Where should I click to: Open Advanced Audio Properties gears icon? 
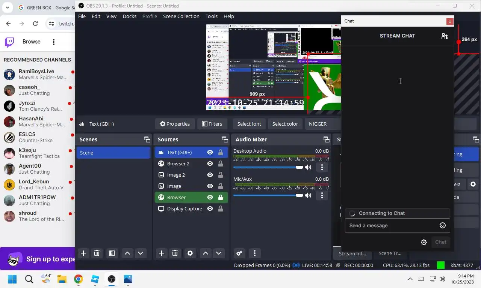(x=239, y=253)
